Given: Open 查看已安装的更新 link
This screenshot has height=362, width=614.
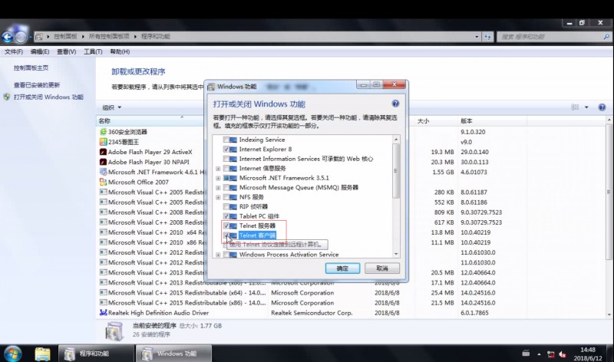Looking at the screenshot, I should point(36,85).
